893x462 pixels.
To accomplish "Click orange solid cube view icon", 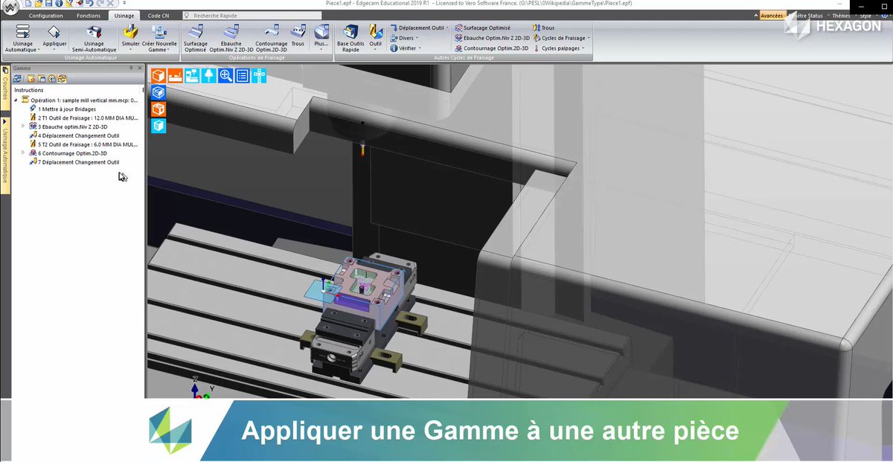I will pyautogui.click(x=158, y=75).
